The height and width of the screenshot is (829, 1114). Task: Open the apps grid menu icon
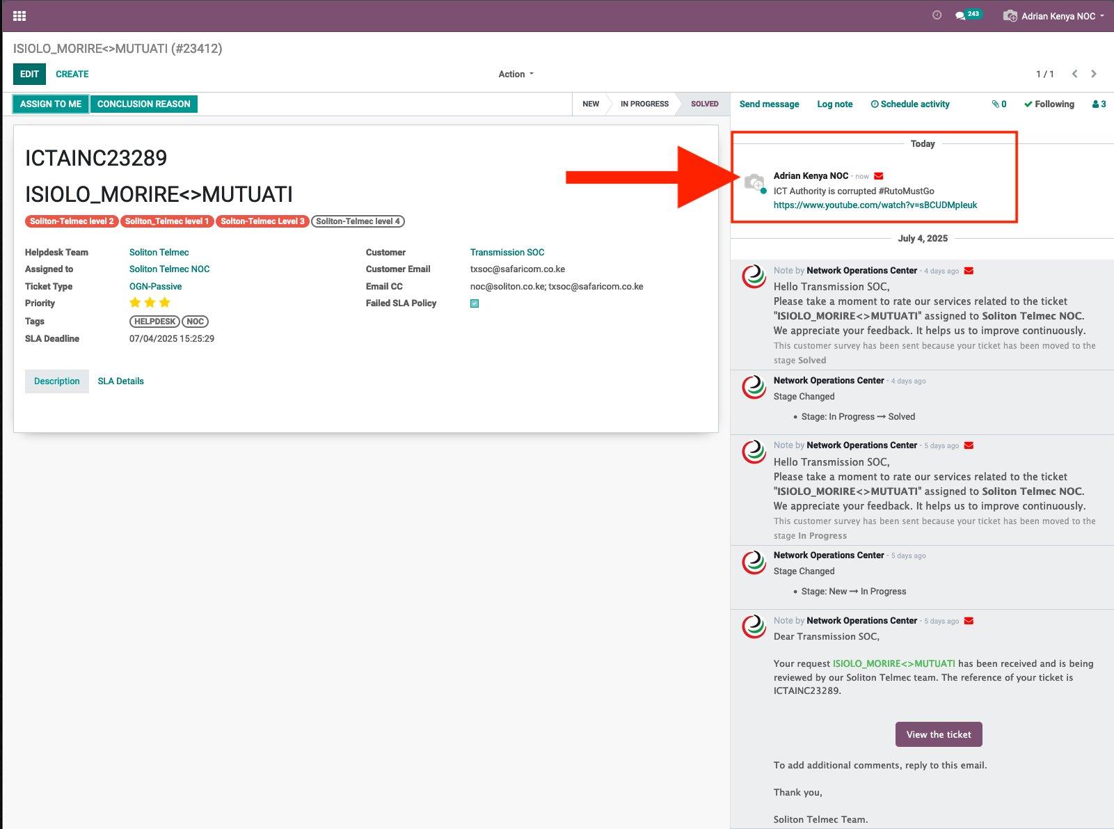click(19, 15)
